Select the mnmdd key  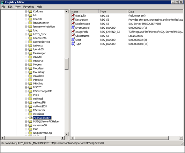tap(37, 57)
